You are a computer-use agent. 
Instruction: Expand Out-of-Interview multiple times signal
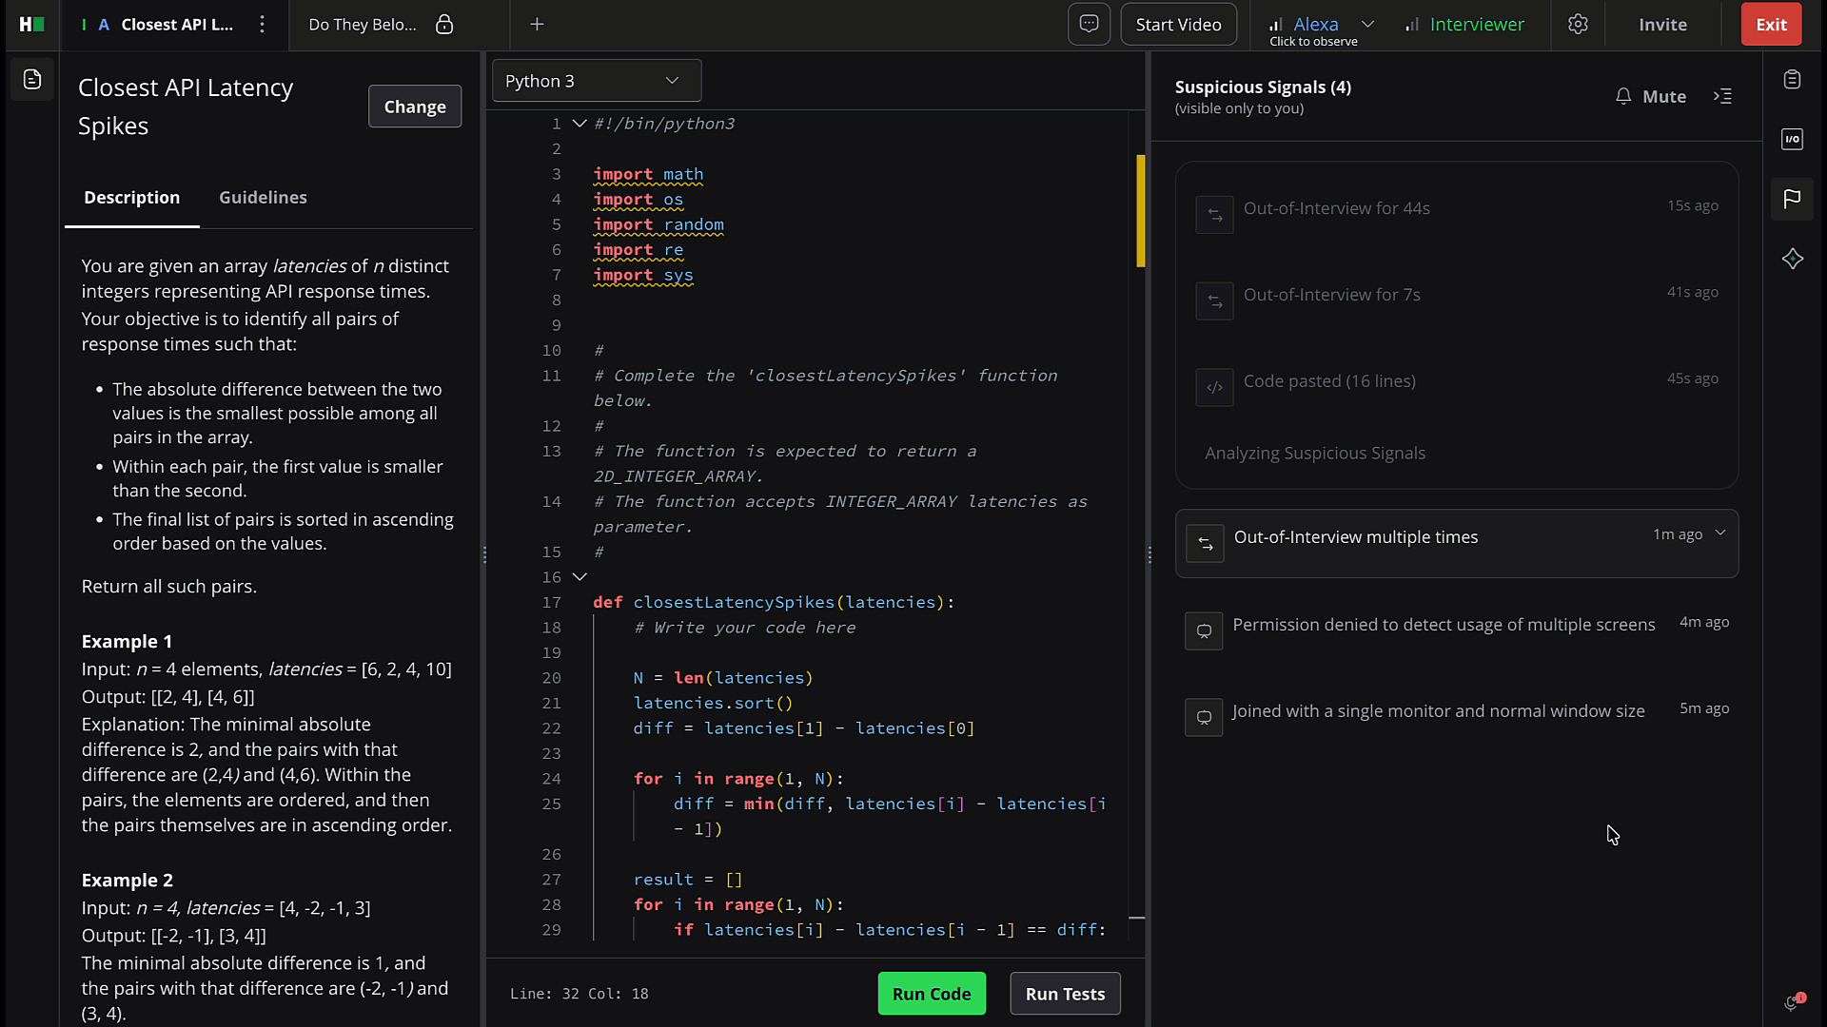1721,533
